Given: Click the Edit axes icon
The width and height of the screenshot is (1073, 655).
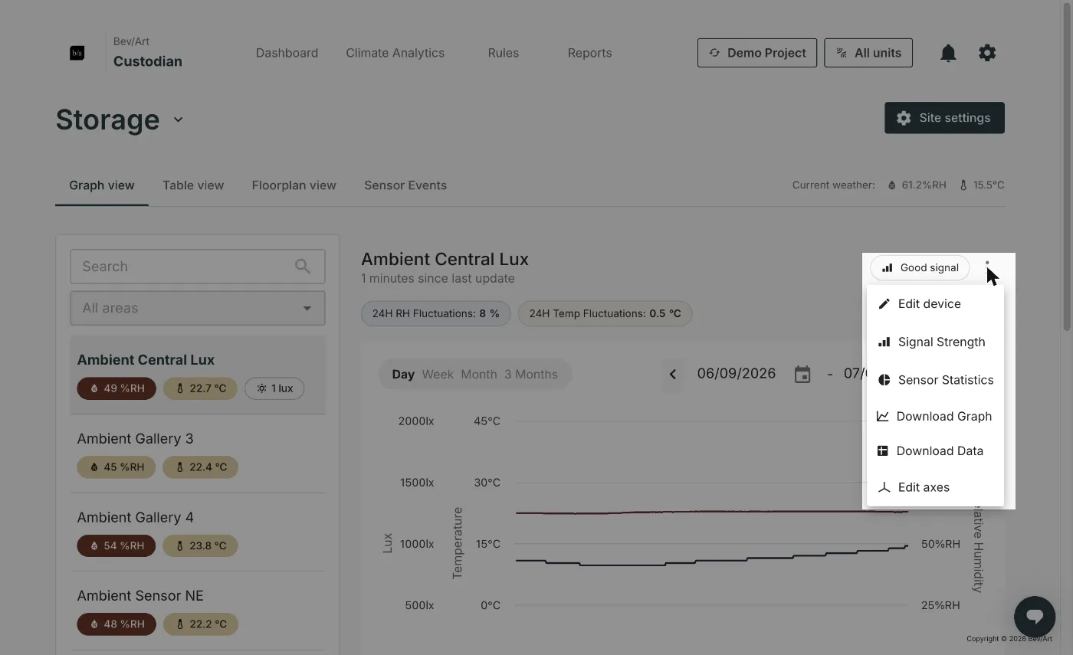Looking at the screenshot, I should (884, 487).
